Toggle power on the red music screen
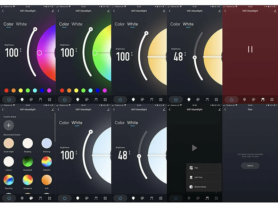The height and width of the screenshot is (208, 278). [x=231, y=99]
